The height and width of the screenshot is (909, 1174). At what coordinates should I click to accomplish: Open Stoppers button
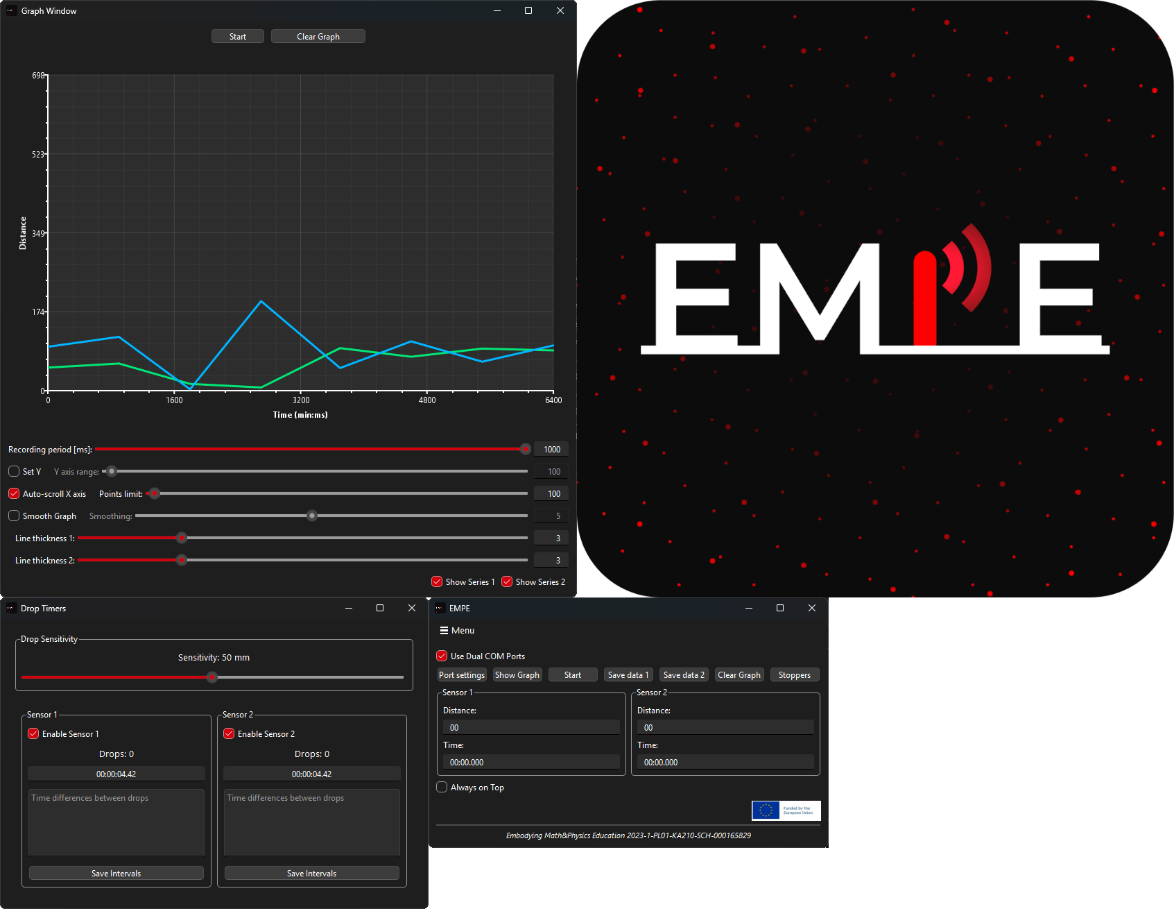pyautogui.click(x=795, y=675)
